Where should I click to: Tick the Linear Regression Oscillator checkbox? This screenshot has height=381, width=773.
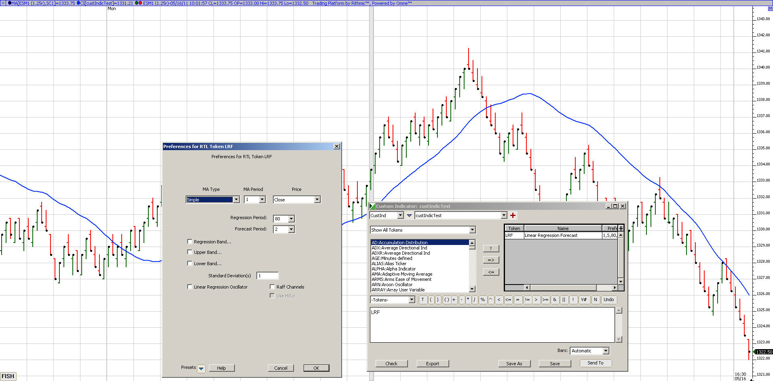point(190,287)
